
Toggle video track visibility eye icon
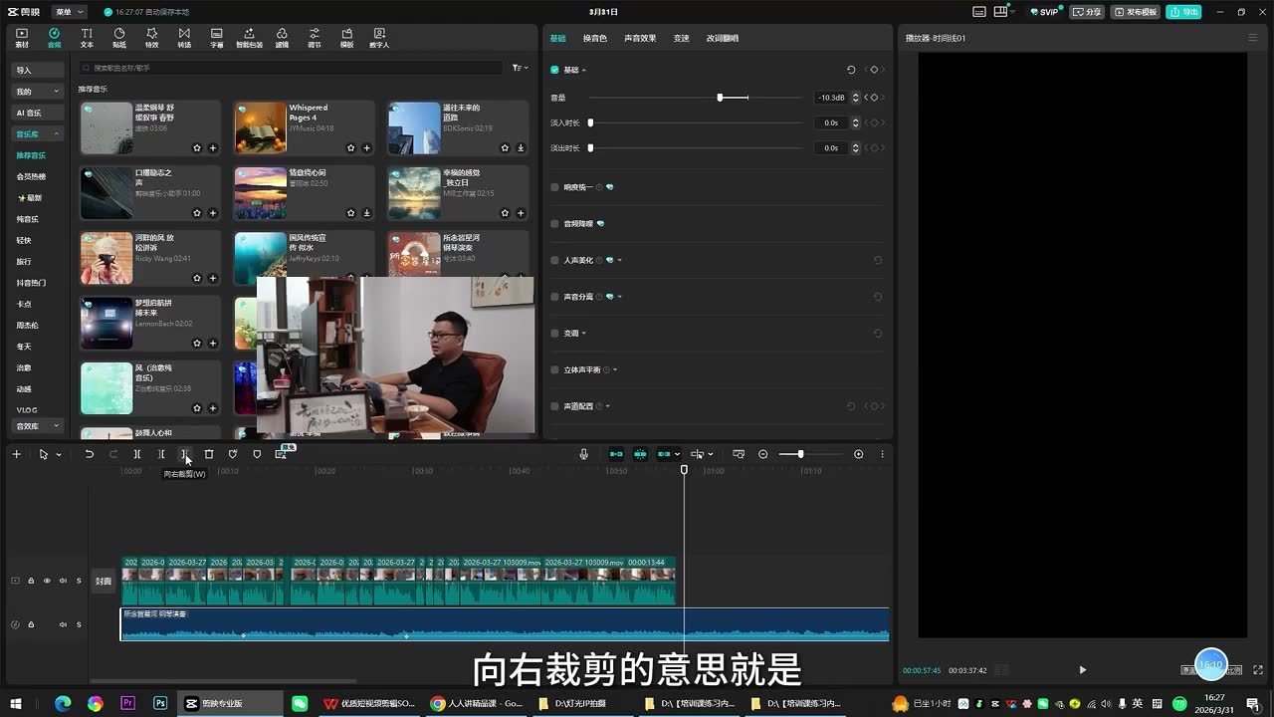coord(47,581)
